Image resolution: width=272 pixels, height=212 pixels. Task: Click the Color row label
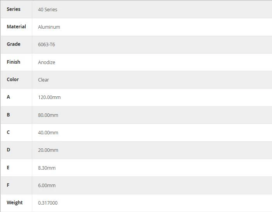click(x=13, y=80)
